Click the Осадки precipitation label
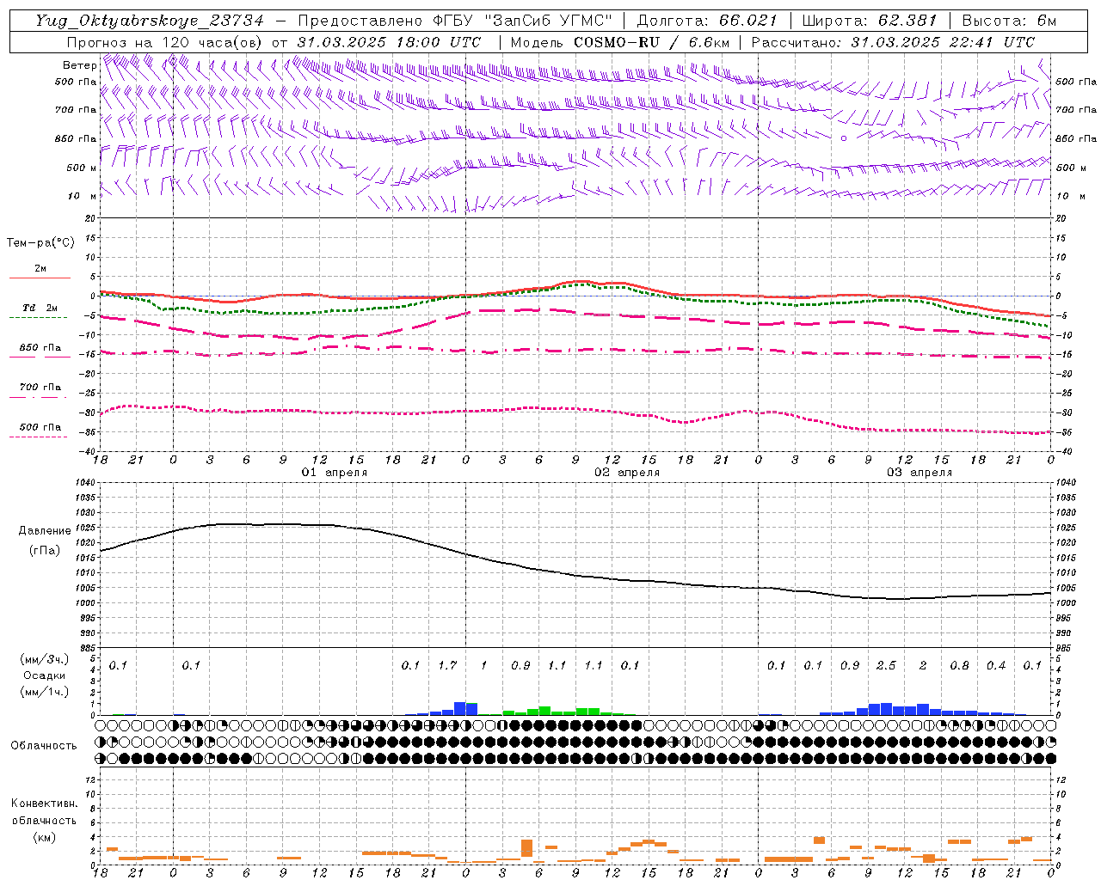Image resolution: width=1101 pixels, height=880 pixels. coord(44,675)
